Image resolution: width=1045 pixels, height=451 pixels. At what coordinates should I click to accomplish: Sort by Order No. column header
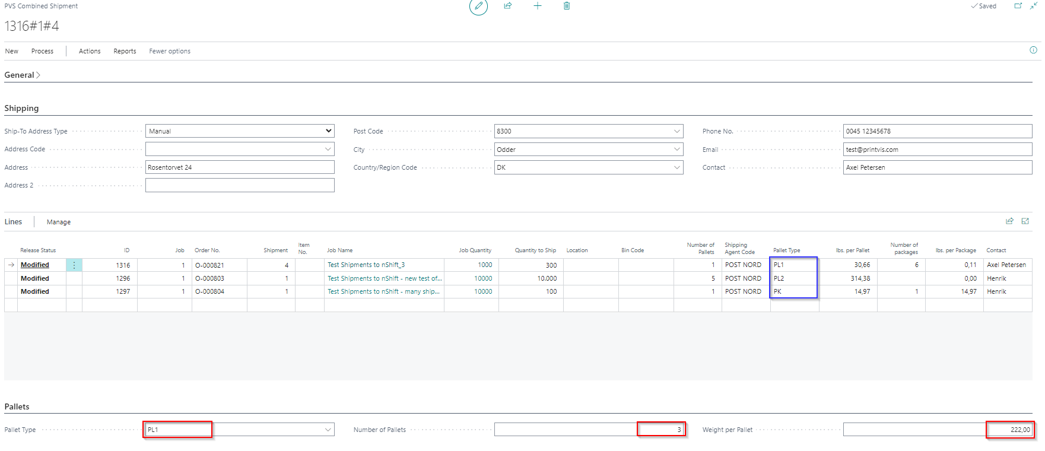coord(207,250)
